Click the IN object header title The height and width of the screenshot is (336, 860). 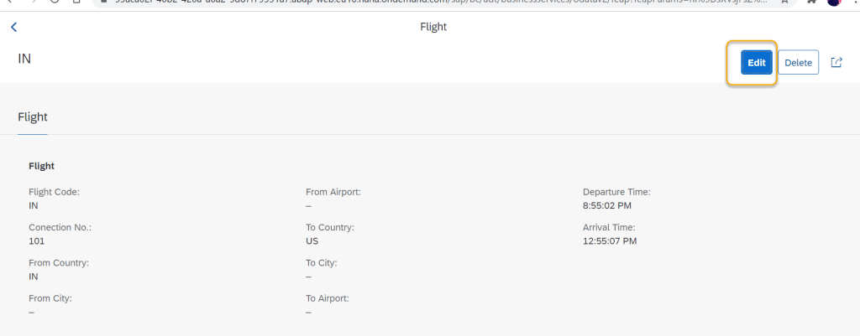click(24, 59)
